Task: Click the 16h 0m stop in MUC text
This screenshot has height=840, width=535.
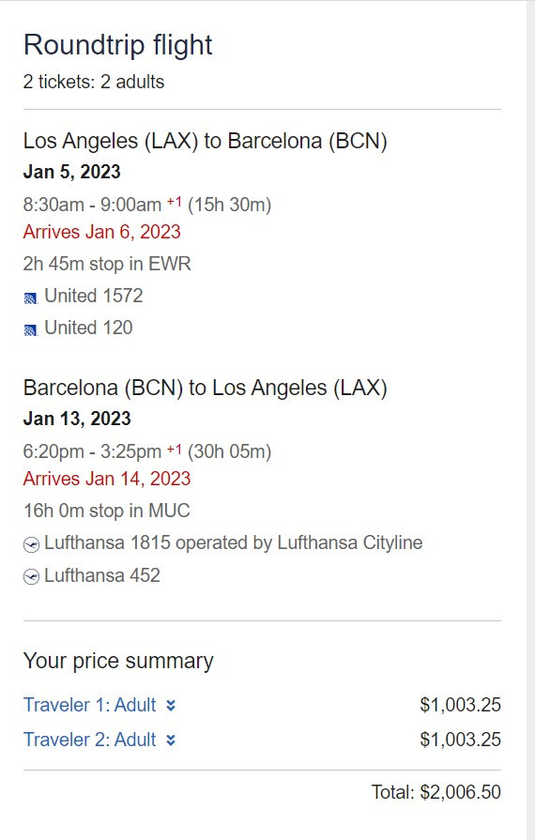Action: [107, 511]
